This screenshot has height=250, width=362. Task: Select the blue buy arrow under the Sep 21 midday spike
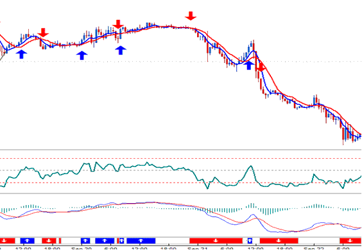248,65
